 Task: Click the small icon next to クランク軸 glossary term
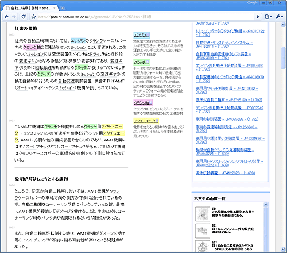150,102
